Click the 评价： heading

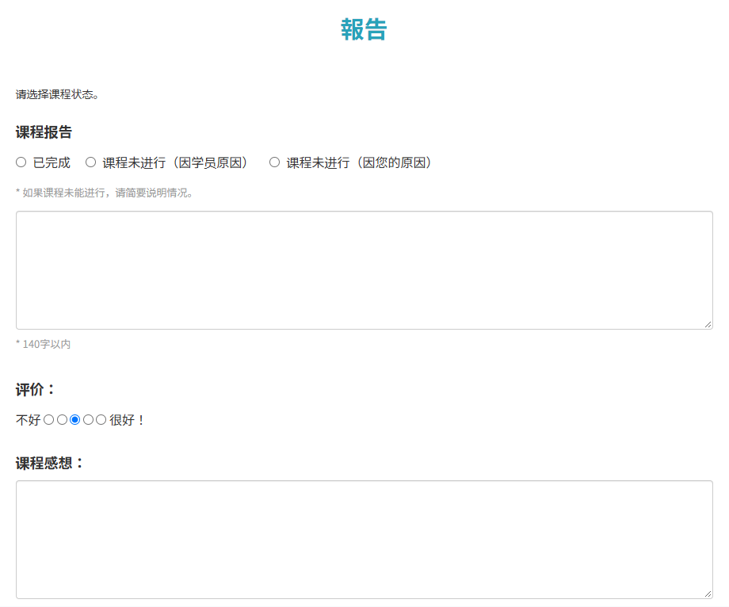click(36, 390)
